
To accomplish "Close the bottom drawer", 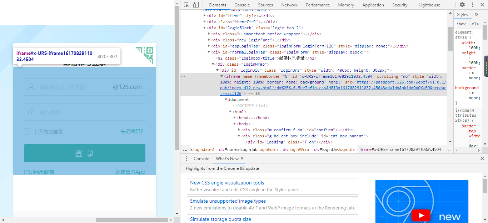I will click(x=482, y=158).
